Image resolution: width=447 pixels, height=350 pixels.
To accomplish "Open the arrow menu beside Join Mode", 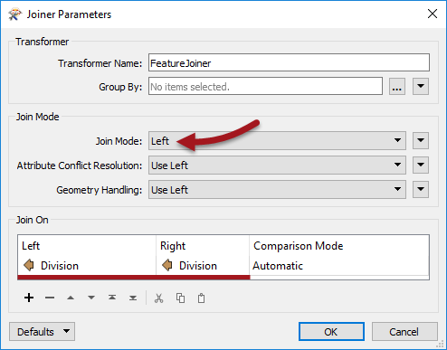I will point(421,140).
